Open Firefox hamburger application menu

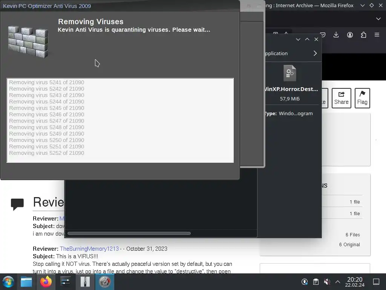click(377, 35)
